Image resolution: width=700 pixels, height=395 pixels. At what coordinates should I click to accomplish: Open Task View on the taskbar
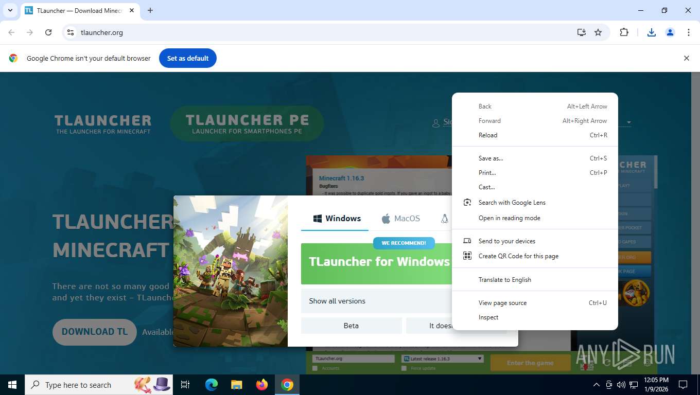tap(185, 385)
